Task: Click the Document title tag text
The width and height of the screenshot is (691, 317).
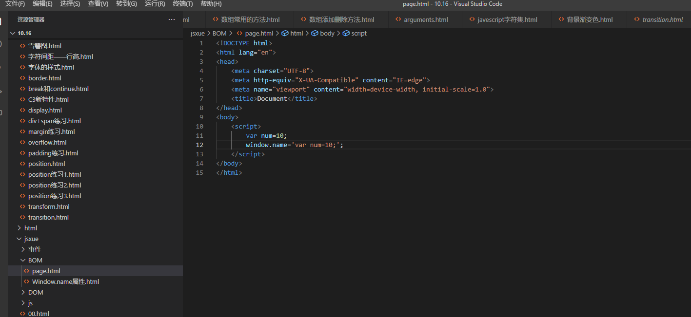Action: pyautogui.click(x=272, y=98)
